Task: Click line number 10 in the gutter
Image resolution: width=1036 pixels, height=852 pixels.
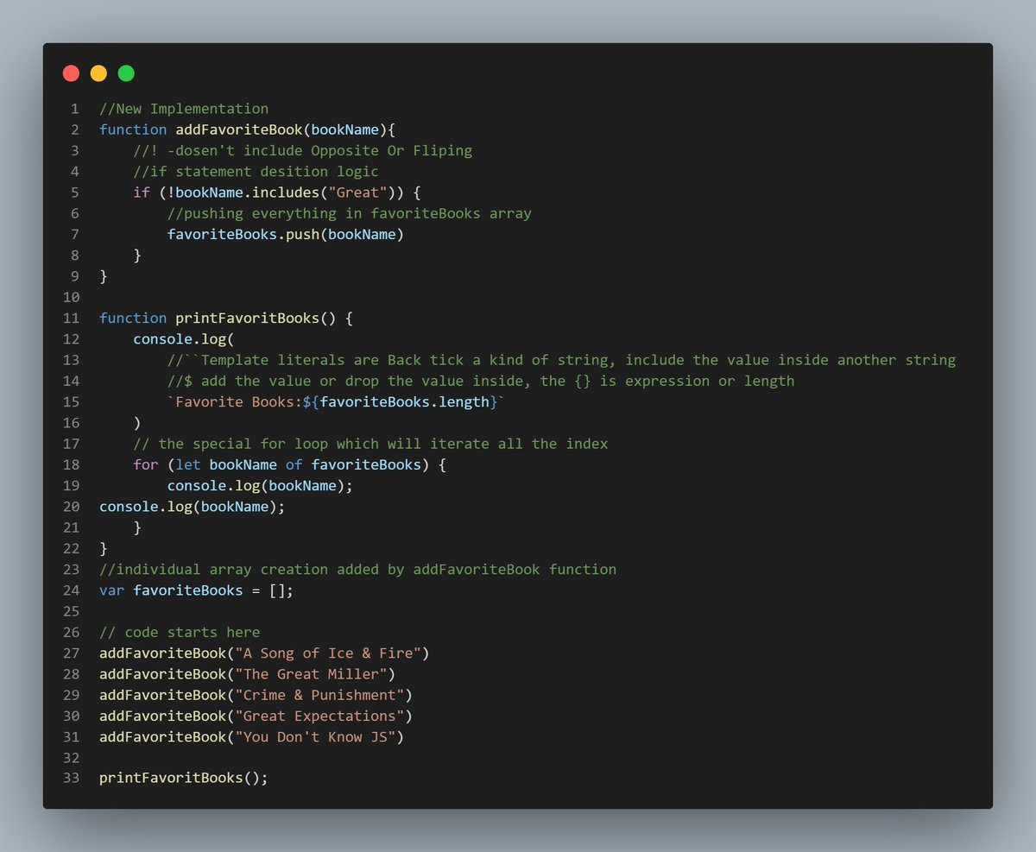Action: pyautogui.click(x=71, y=297)
